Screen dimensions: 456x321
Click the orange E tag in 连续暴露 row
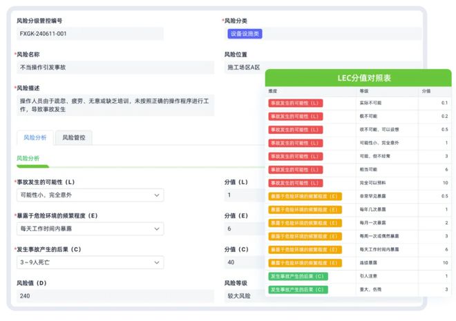(x=305, y=263)
